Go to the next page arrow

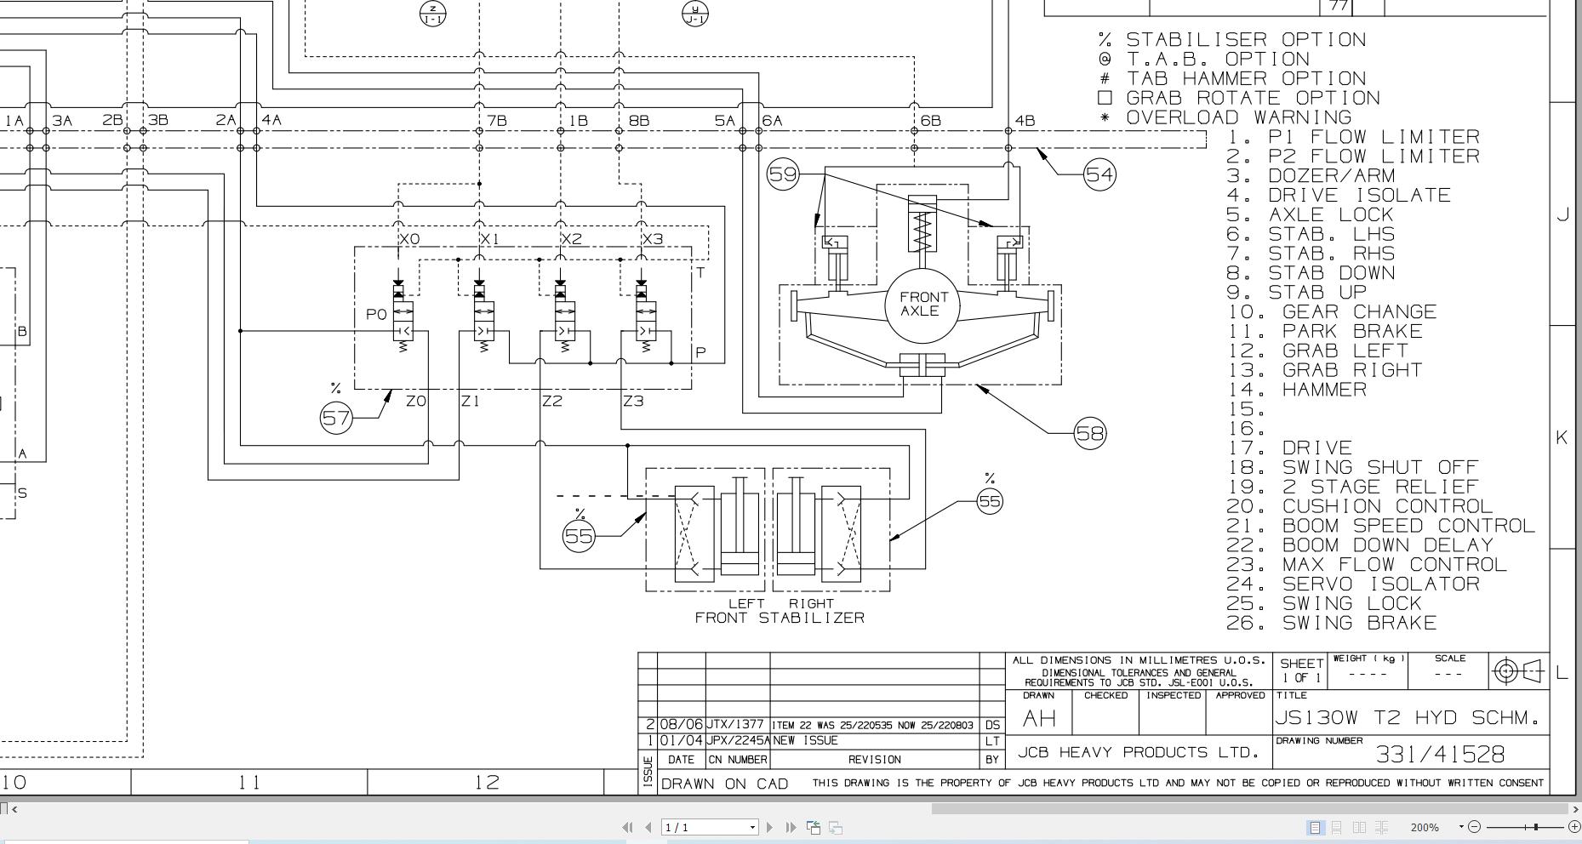click(769, 827)
